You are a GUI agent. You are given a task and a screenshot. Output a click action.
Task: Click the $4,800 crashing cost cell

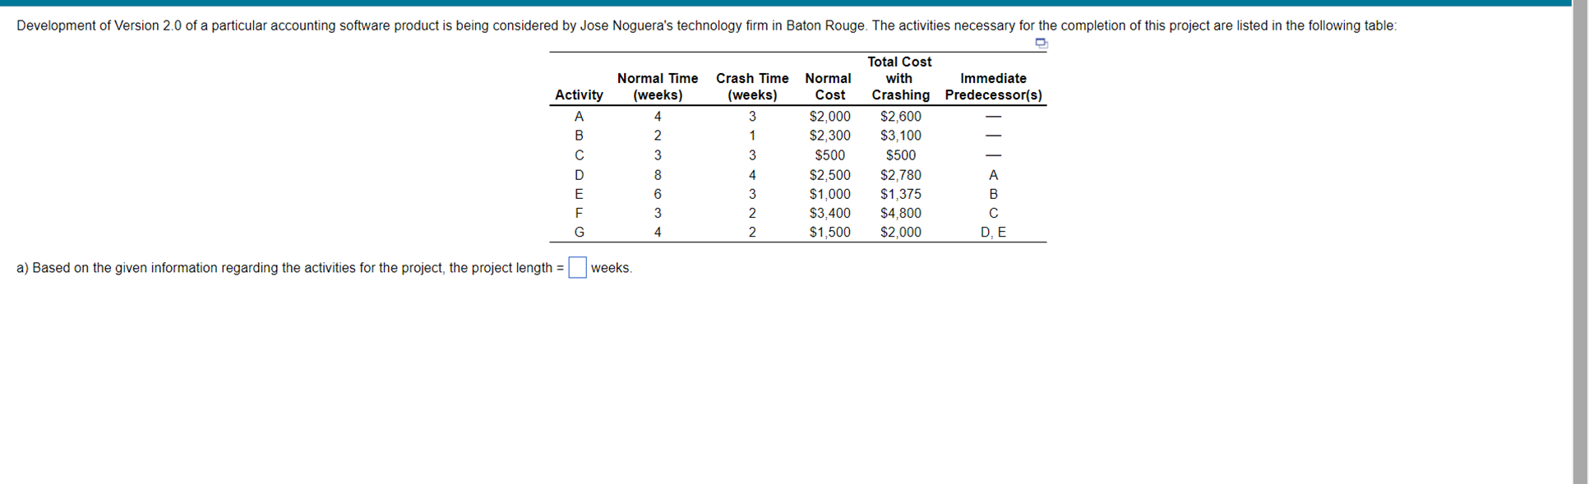coord(901,213)
